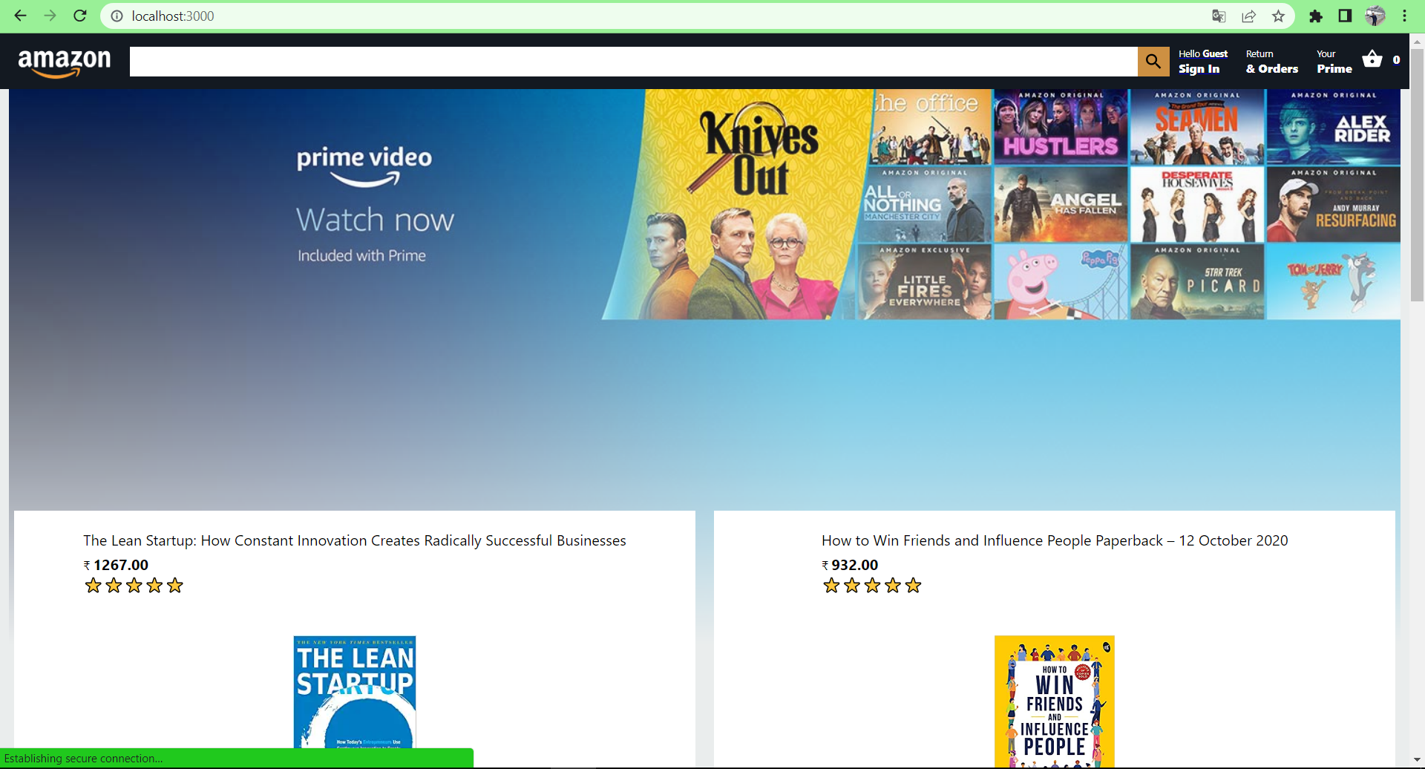This screenshot has height=769, width=1425.
Task: Open How to Win Friends book cover
Action: [x=1055, y=701]
